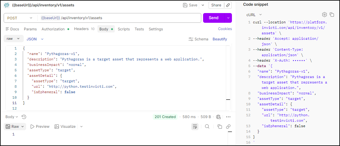Screen dimensions: 340x146
Task: Click the Beautify link
Action: [x=219, y=39]
